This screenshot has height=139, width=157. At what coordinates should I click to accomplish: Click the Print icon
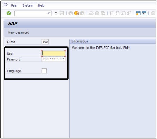coord(91,13)
